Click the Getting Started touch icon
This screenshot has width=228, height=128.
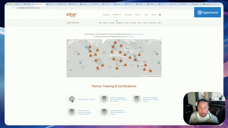coord(72,99)
